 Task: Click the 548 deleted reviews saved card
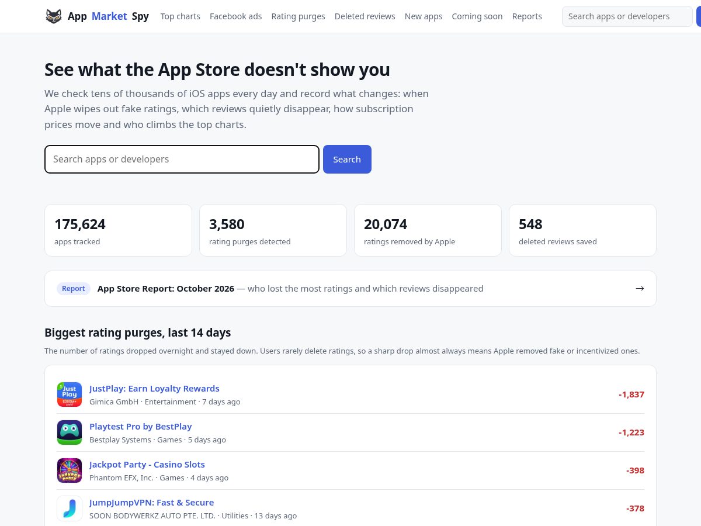click(x=582, y=230)
